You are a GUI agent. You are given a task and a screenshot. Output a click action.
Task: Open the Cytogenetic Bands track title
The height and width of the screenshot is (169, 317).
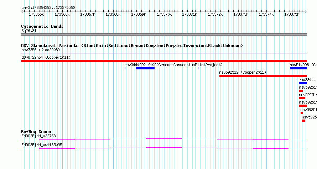42,26
